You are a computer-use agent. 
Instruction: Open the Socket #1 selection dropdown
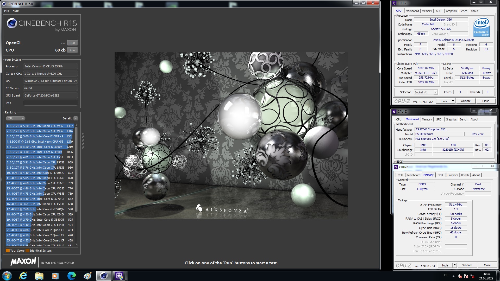[426, 92]
